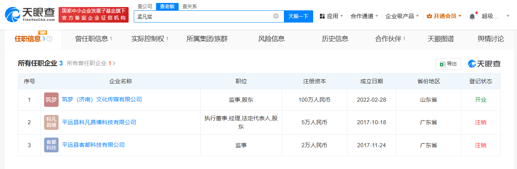Screen dimensions: 517x169
Task: Click the 科凡昌博 company logo thumbnail
Action: click(51, 122)
